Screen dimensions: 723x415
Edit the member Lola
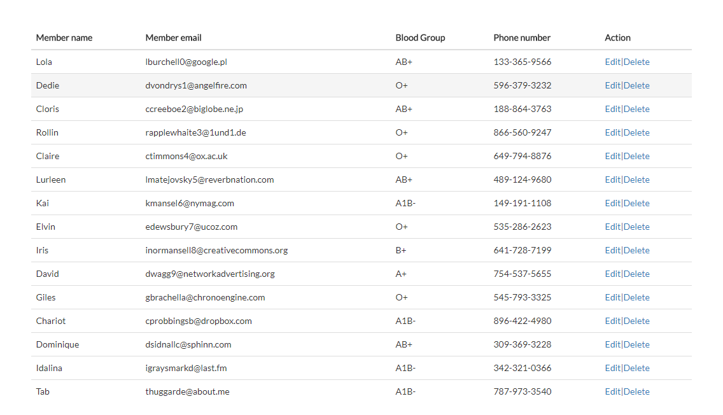612,61
